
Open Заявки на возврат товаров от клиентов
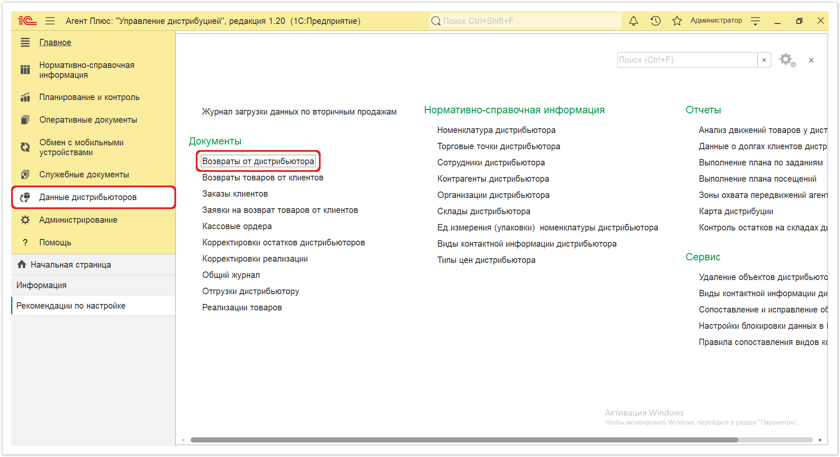coord(280,210)
